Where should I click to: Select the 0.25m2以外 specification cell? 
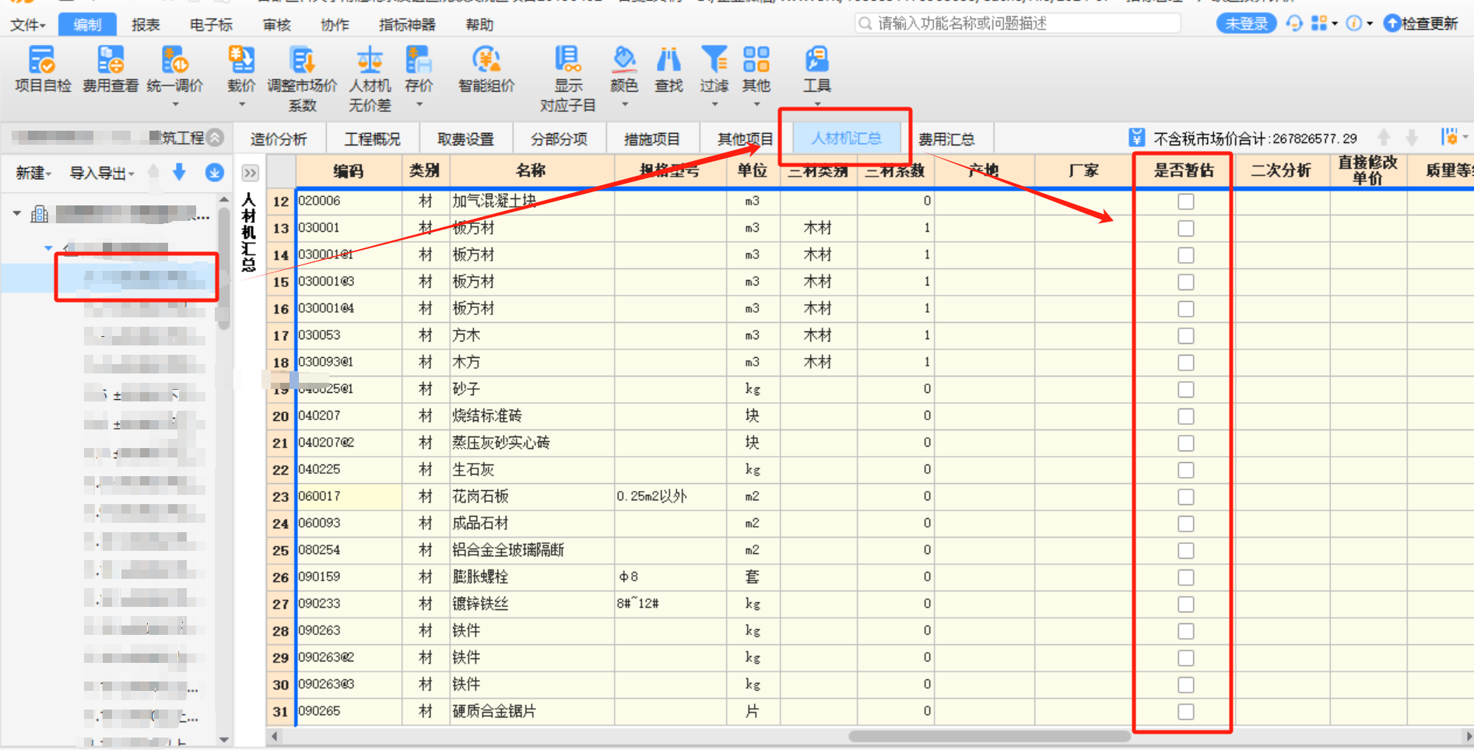pyautogui.click(x=669, y=496)
